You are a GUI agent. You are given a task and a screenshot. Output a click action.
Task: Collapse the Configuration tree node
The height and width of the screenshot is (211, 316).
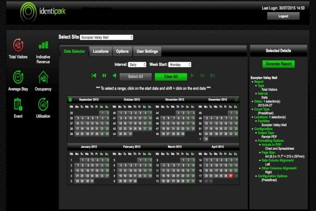tap(252, 129)
